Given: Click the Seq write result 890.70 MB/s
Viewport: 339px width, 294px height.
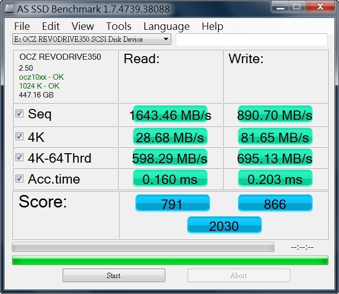Looking at the screenshot, I should [x=275, y=115].
